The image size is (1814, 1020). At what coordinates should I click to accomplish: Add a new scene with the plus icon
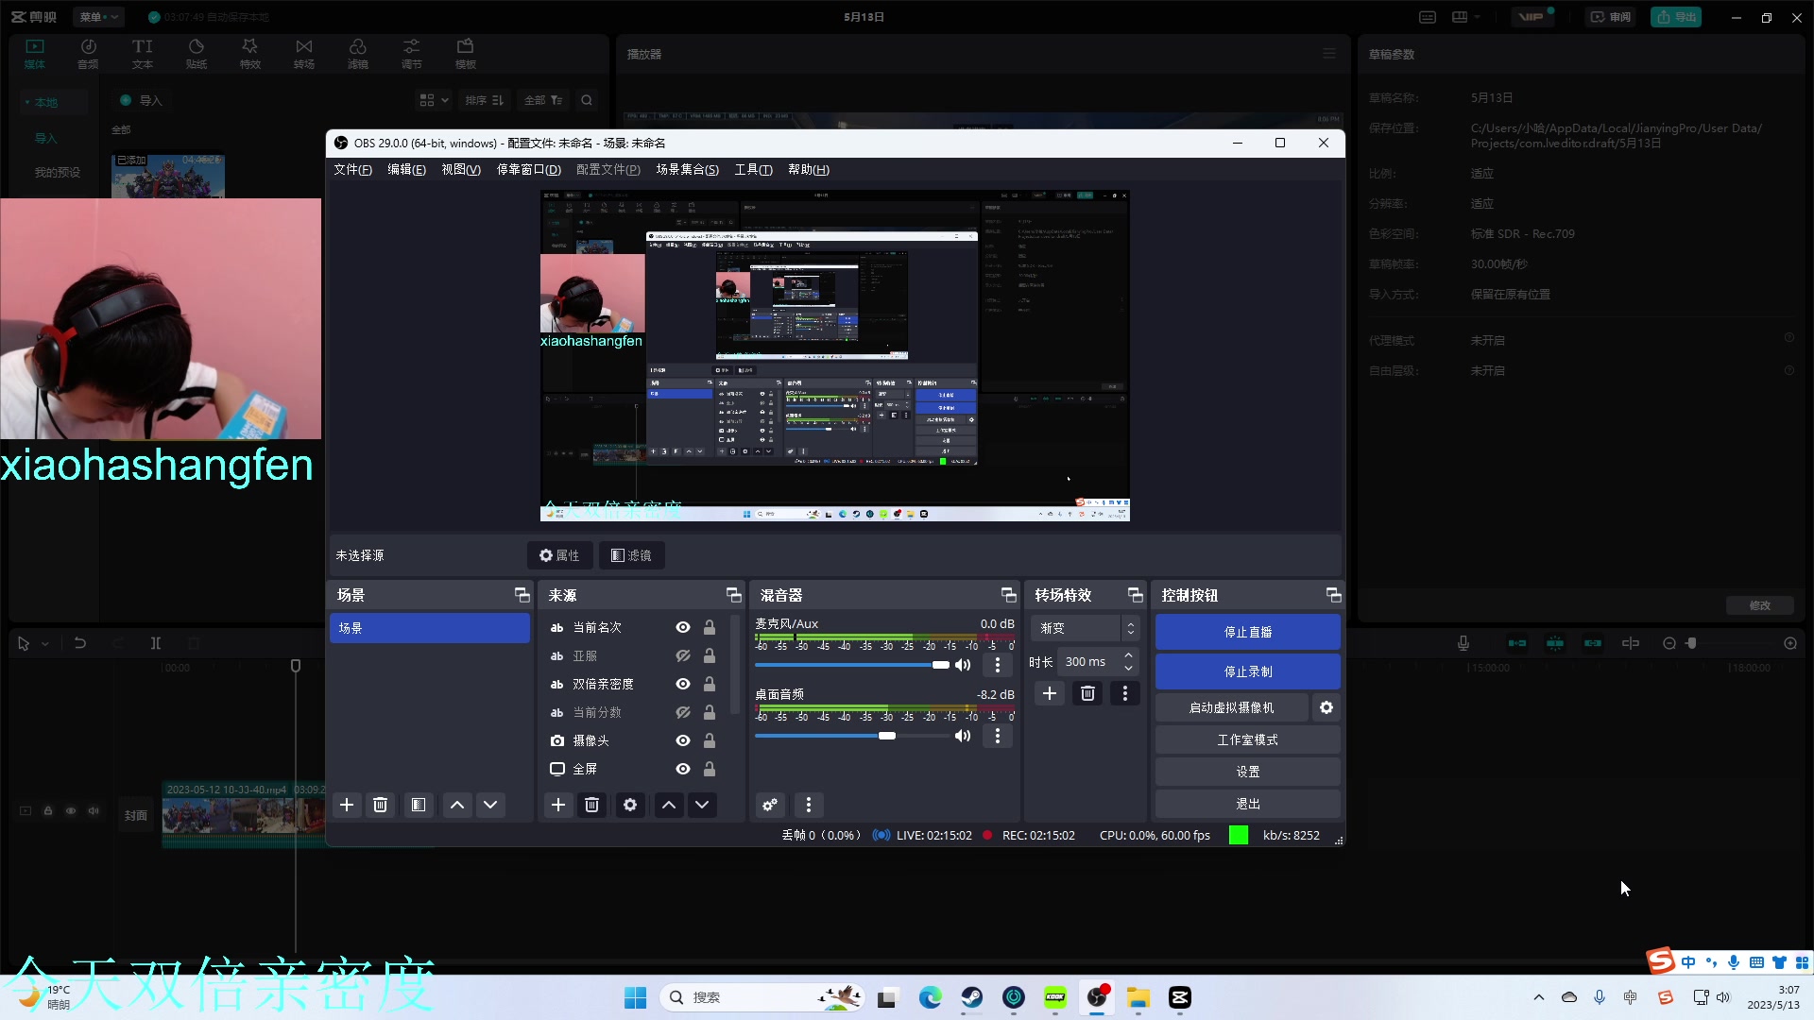point(347,805)
